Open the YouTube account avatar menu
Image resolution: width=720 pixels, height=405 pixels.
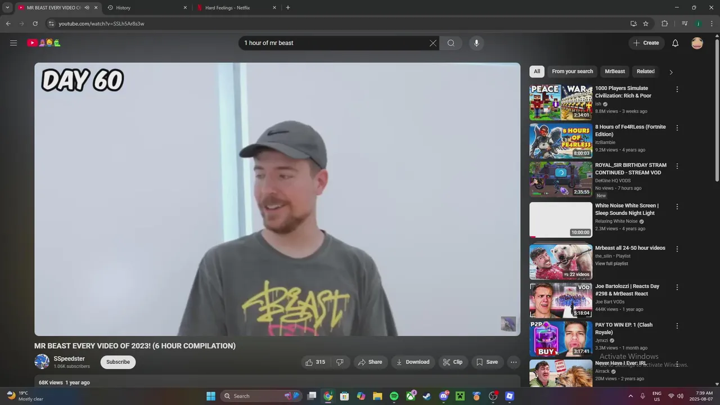[x=697, y=43]
